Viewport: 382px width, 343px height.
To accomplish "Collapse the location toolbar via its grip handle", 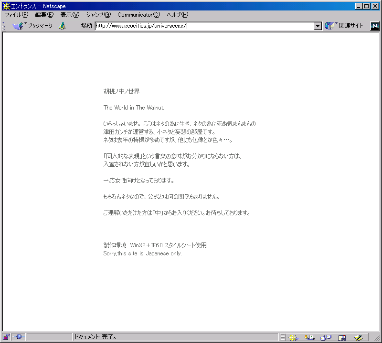I will click(x=4, y=26).
